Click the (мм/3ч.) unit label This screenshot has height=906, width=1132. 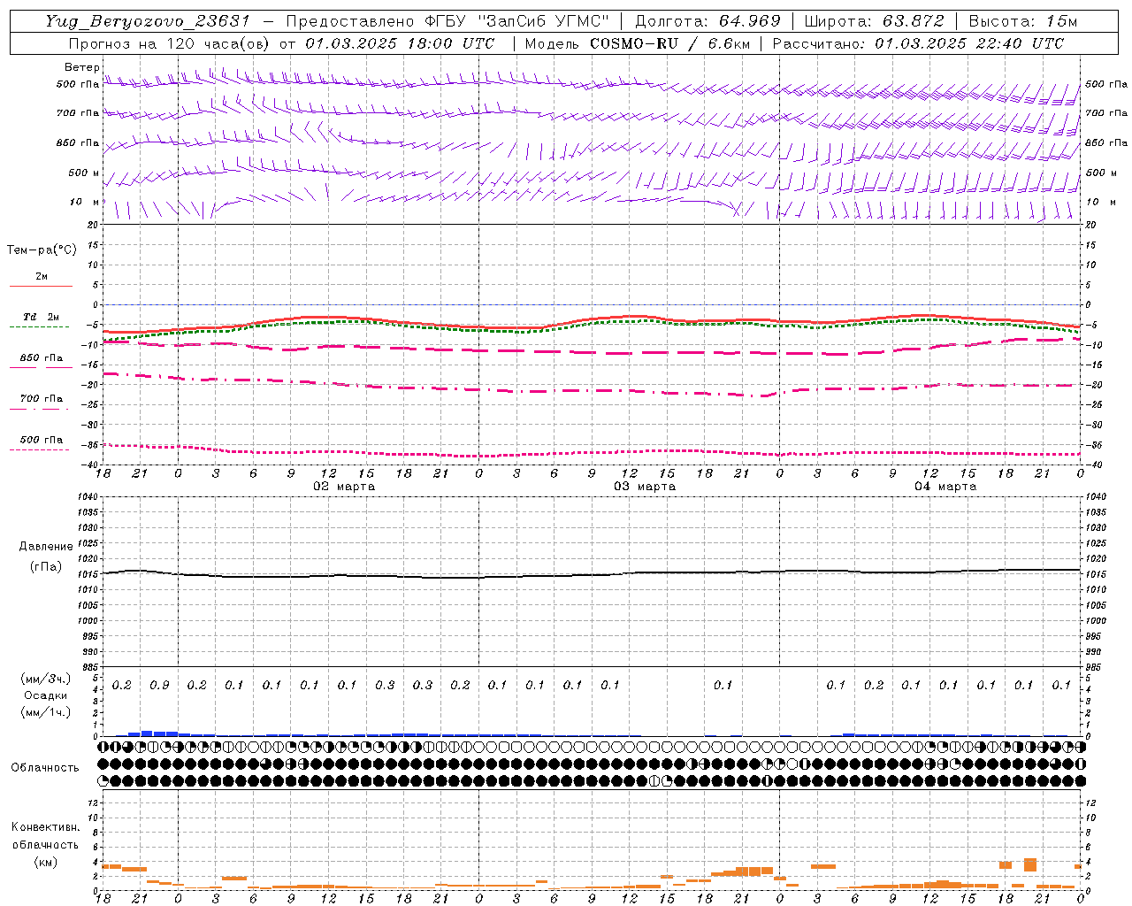[45, 679]
